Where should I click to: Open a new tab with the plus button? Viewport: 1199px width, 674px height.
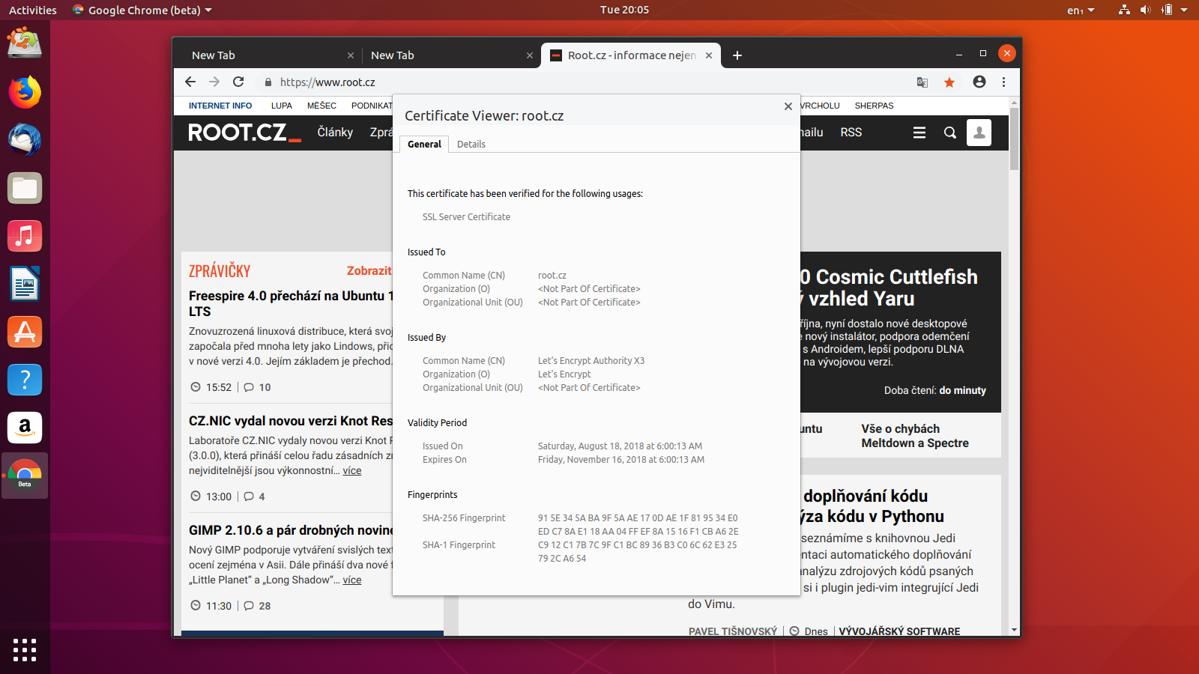737,55
